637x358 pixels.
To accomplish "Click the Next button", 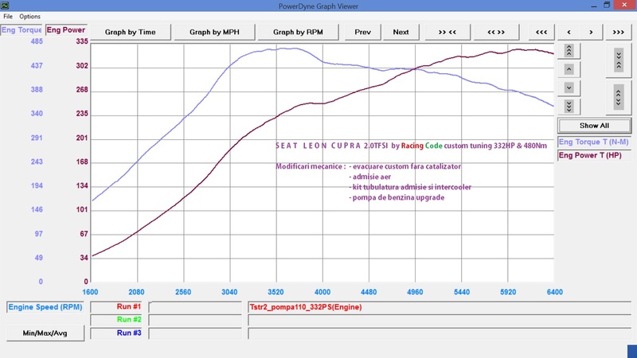I will tap(401, 32).
